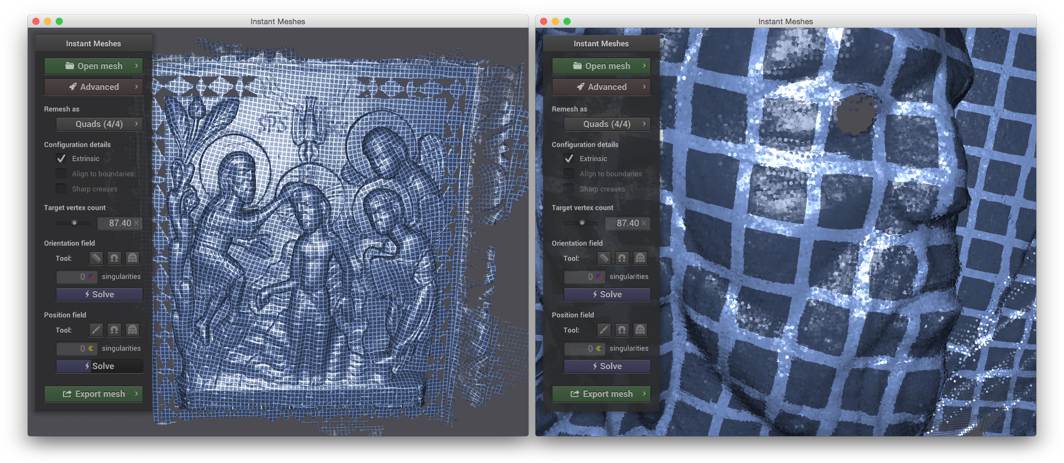This screenshot has height=463, width=1064.
Task: Enable Align to boundaries in right window
Action: [x=569, y=174]
